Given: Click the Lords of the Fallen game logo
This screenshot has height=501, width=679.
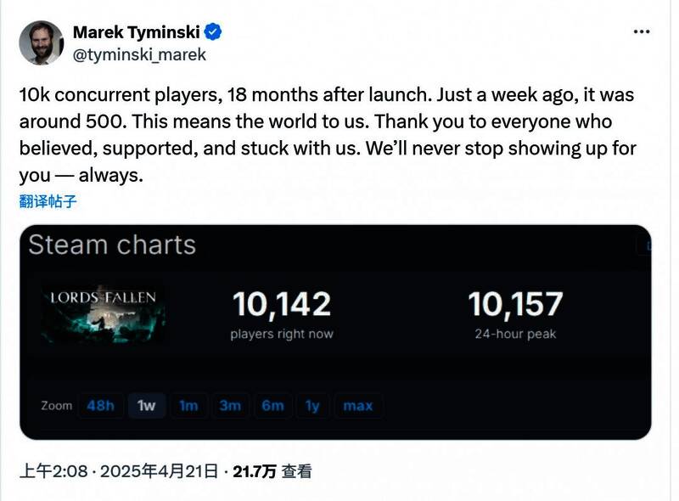Looking at the screenshot, I should [x=104, y=312].
